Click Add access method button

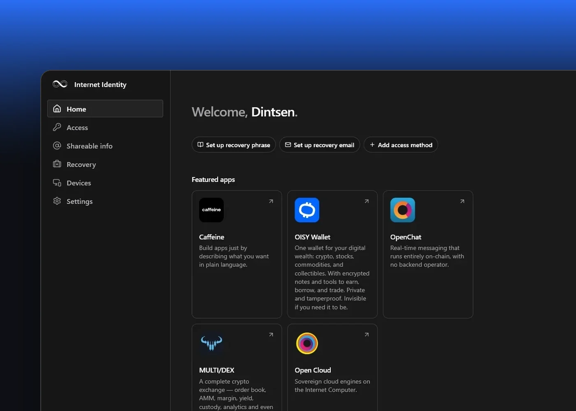tap(401, 145)
